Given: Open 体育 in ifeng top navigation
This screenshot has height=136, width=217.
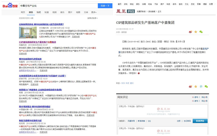Looking at the screenshot, I should coord(144,4).
